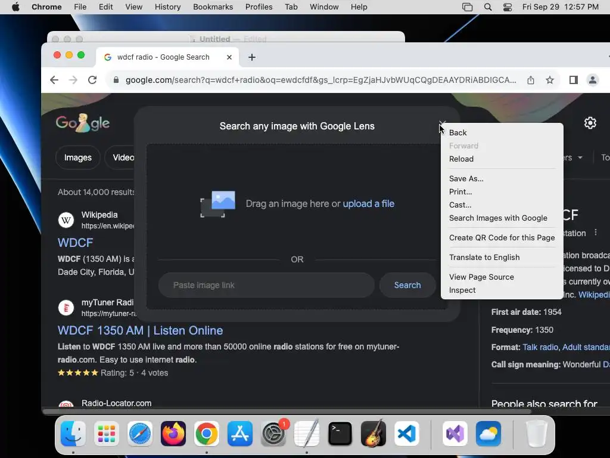The image size is (610, 458).
Task: Open Launchpad from the dock
Action: (107, 434)
